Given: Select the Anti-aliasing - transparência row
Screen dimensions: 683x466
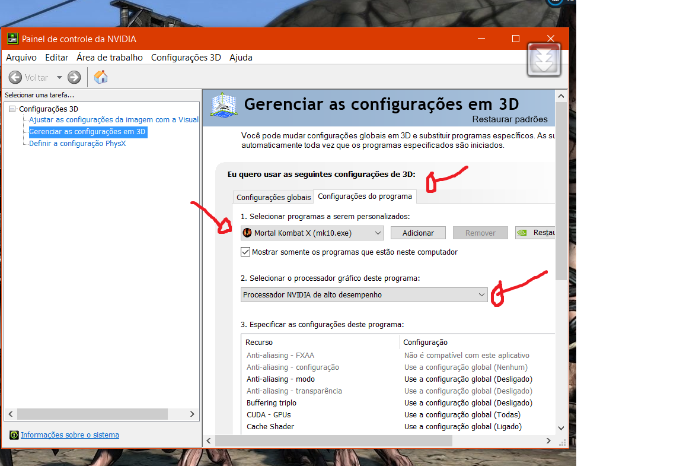Looking at the screenshot, I should coord(398,391).
